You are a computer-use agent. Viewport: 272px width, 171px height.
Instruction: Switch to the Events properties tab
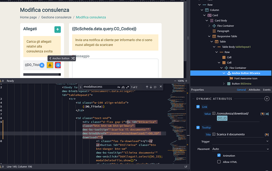266,90
